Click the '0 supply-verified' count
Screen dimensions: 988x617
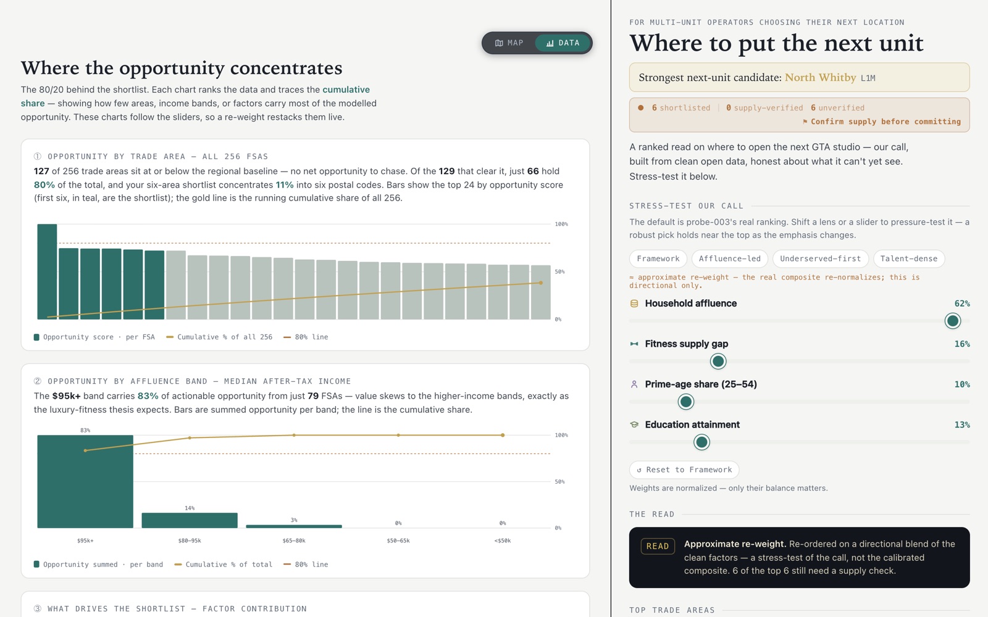click(x=764, y=107)
